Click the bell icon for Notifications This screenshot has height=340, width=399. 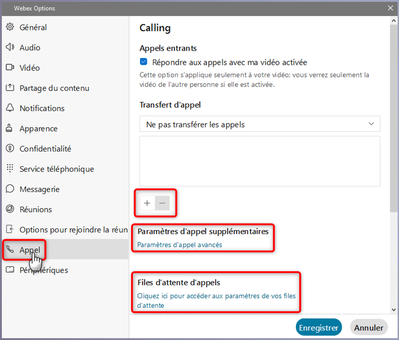pyautogui.click(x=10, y=108)
